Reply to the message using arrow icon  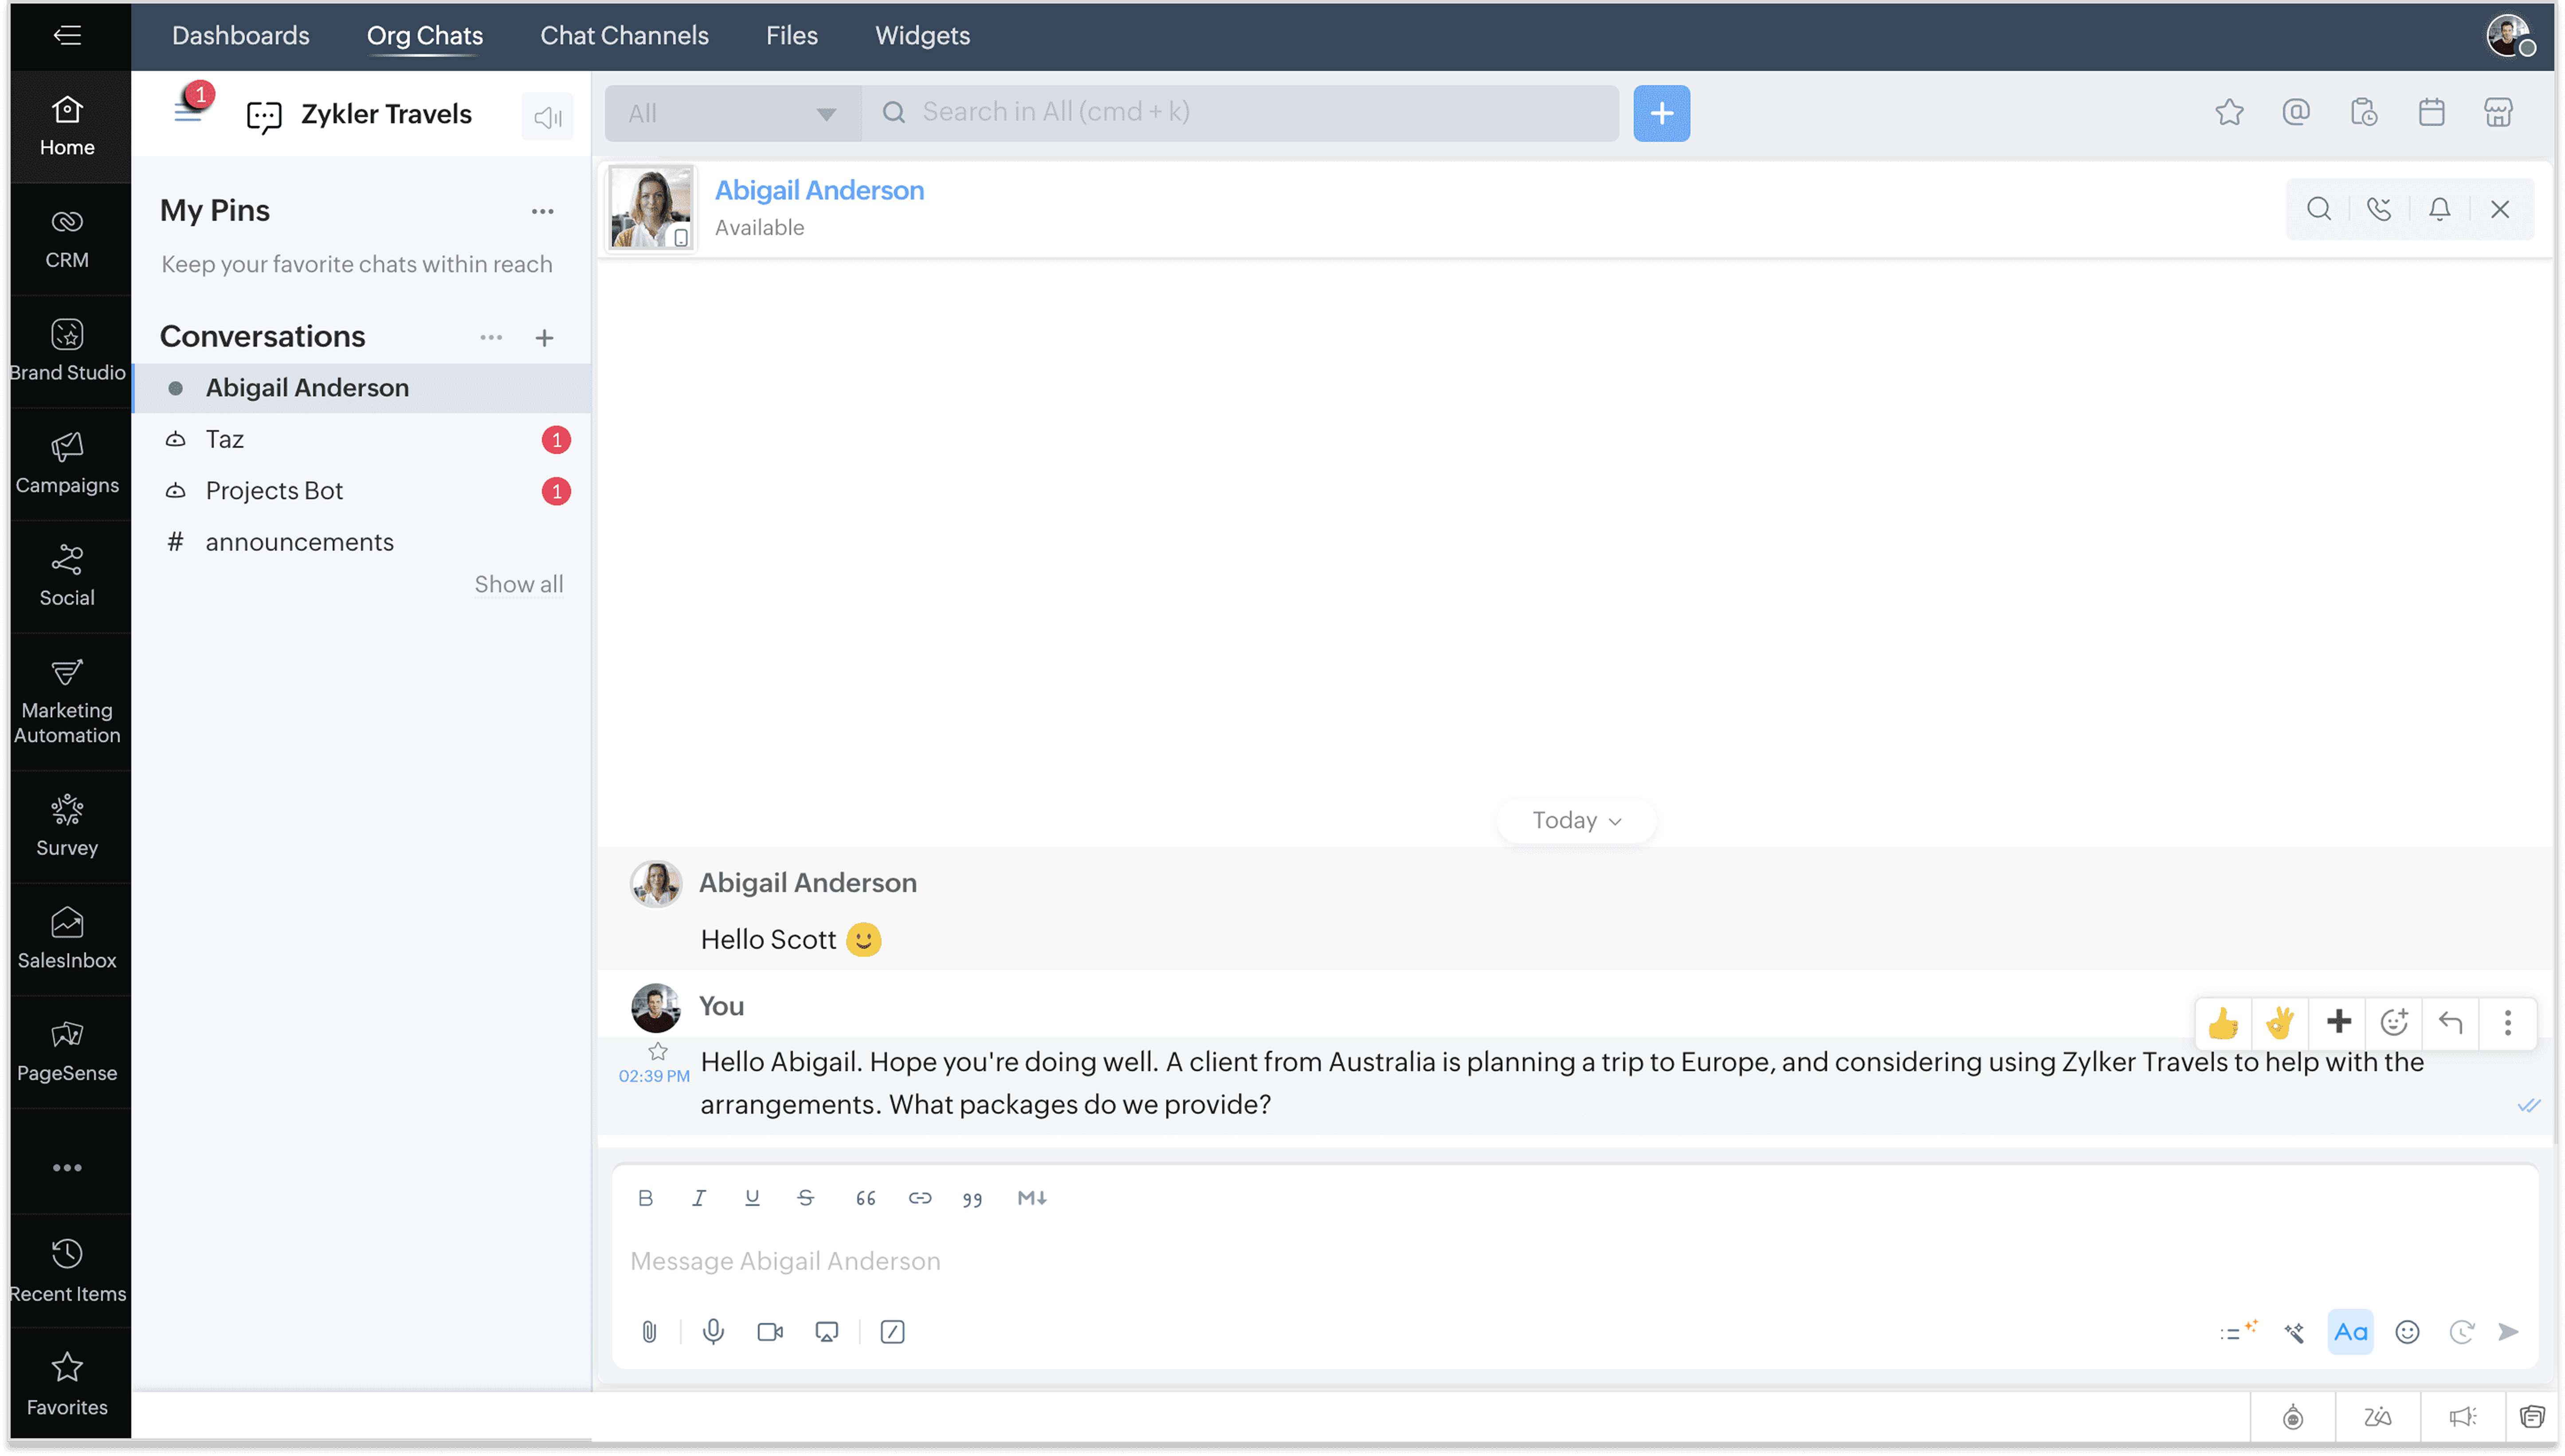click(x=2450, y=1023)
